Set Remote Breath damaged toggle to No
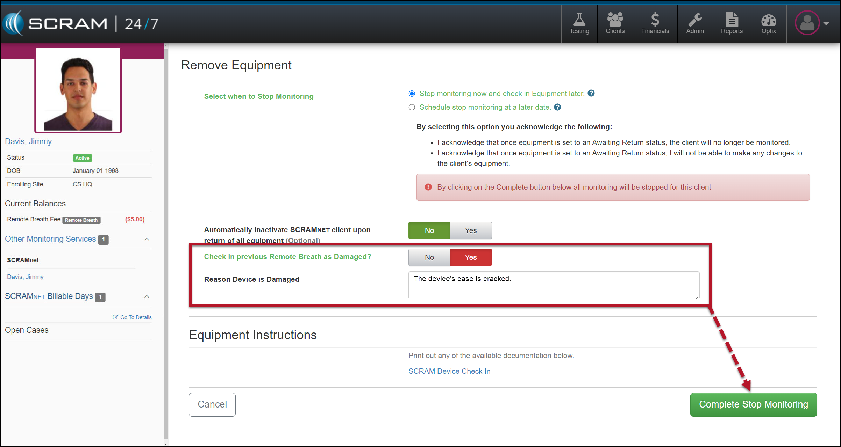 tap(429, 257)
